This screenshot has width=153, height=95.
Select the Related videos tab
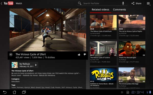point(100,10)
